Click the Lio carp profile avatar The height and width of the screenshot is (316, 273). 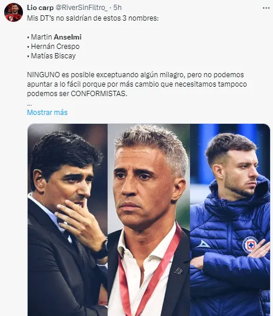[14, 12]
